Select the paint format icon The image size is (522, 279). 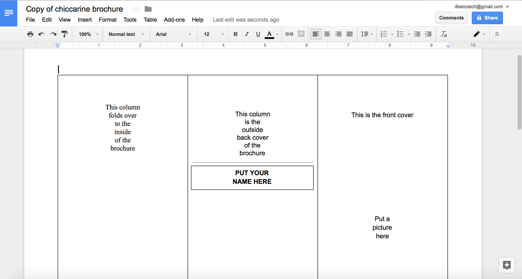(65, 34)
